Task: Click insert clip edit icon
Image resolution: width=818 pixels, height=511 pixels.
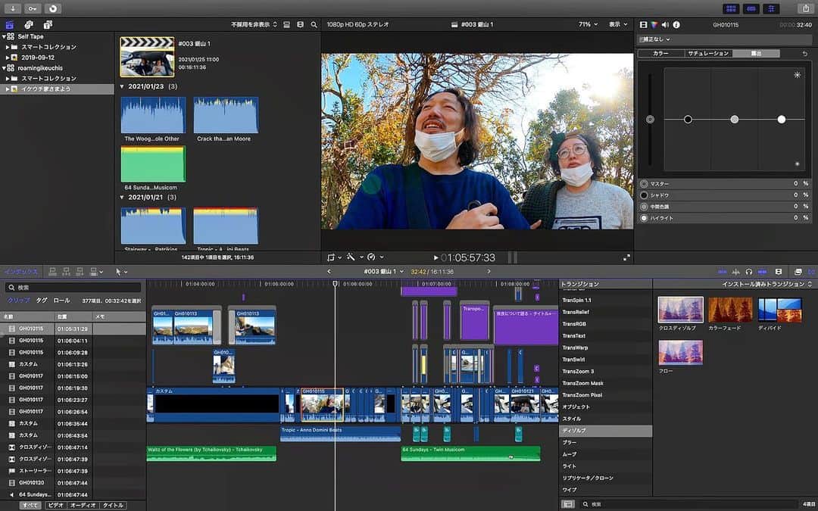Action: pyautogui.click(x=66, y=272)
